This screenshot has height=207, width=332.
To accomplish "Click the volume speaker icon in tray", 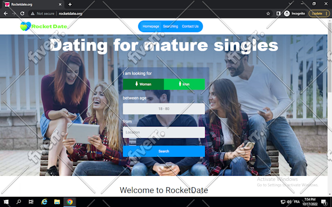I will (x=289, y=202).
